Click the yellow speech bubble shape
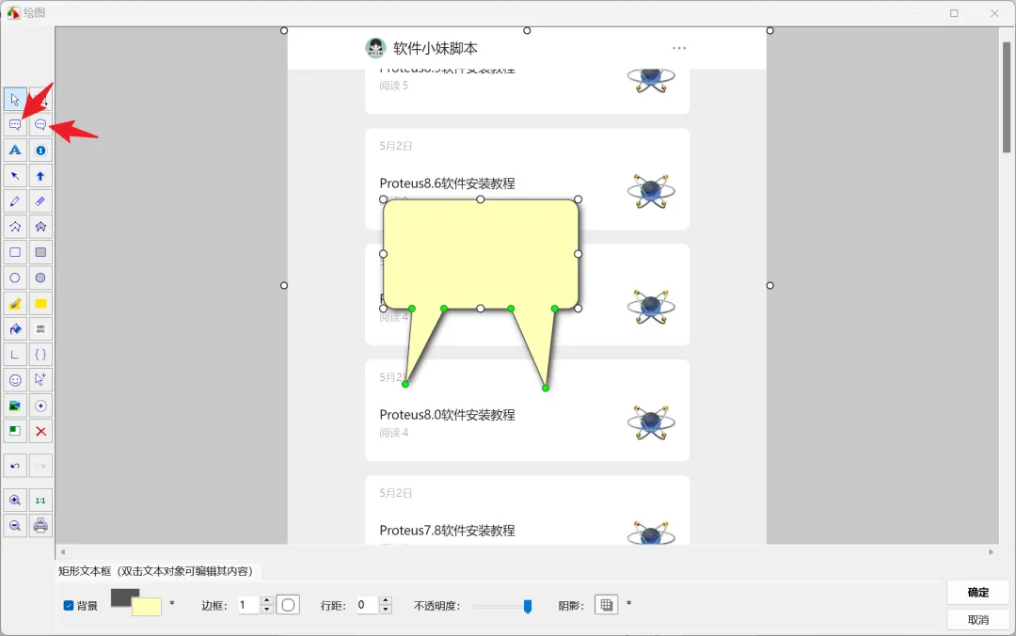This screenshot has width=1016, height=636. click(x=480, y=254)
